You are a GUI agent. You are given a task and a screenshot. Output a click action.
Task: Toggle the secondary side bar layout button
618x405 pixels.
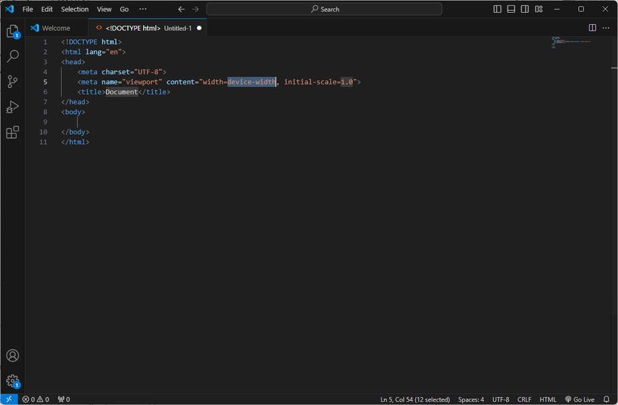click(525, 9)
